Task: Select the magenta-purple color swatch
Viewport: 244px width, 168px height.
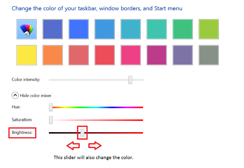Action: 157,55
